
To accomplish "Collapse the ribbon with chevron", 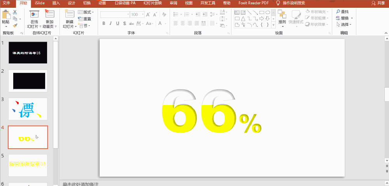I will coord(386,33).
